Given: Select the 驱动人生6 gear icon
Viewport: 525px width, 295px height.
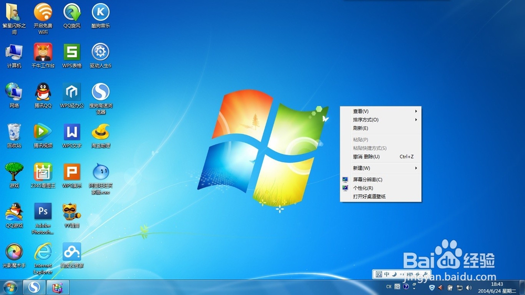Looking at the screenshot, I should point(100,52).
